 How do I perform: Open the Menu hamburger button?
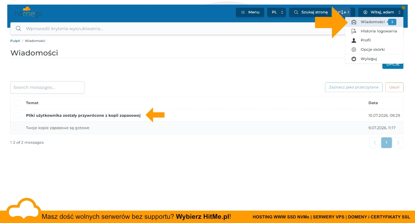pyautogui.click(x=250, y=12)
